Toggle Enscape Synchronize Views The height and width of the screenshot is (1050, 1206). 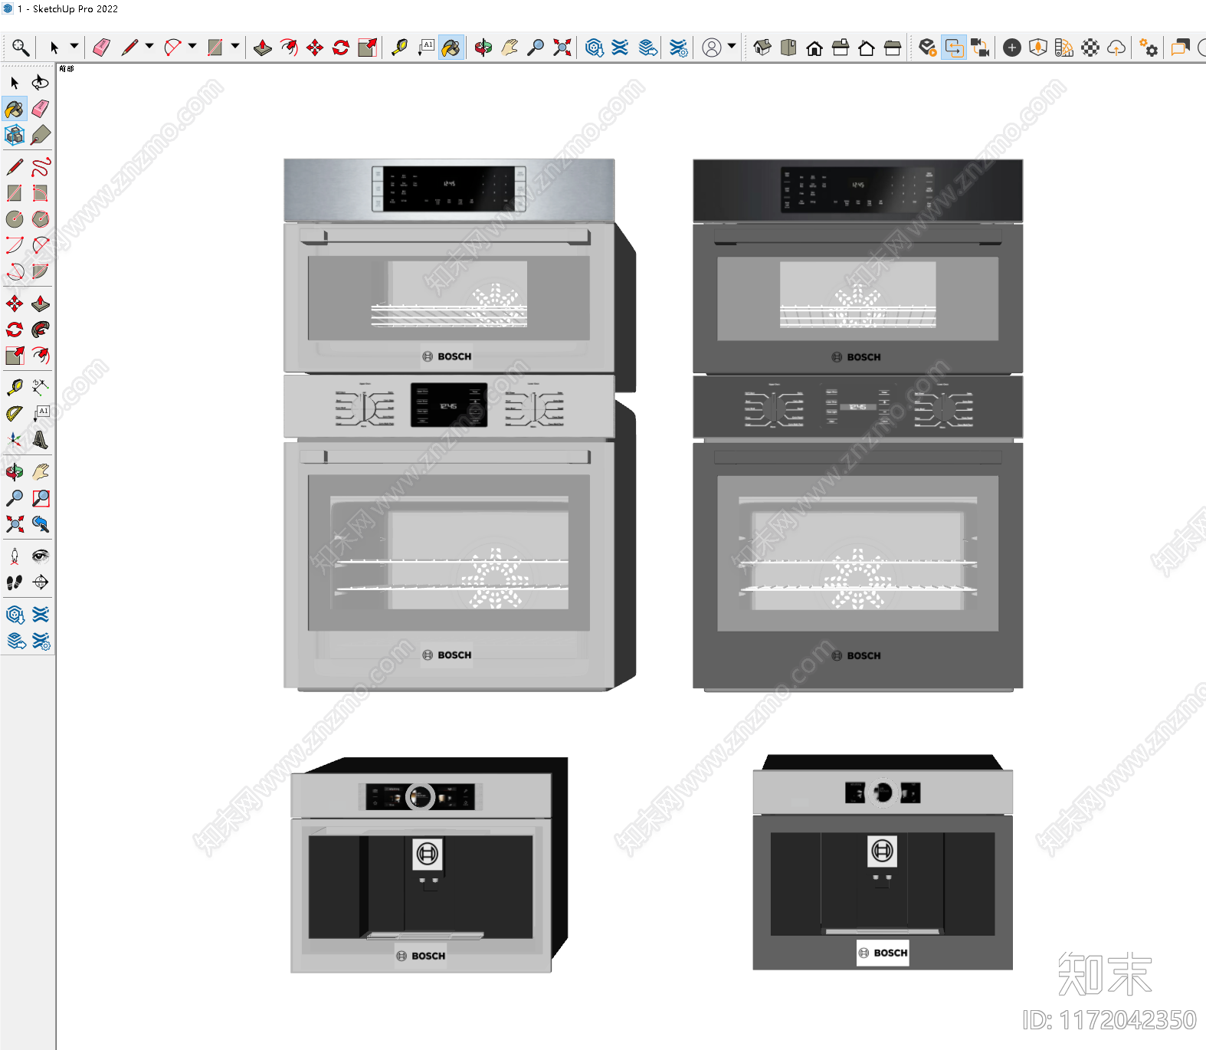980,48
